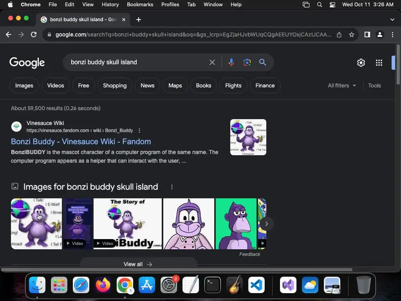Open the first Bonzi Buddy globe image

(x=36, y=224)
